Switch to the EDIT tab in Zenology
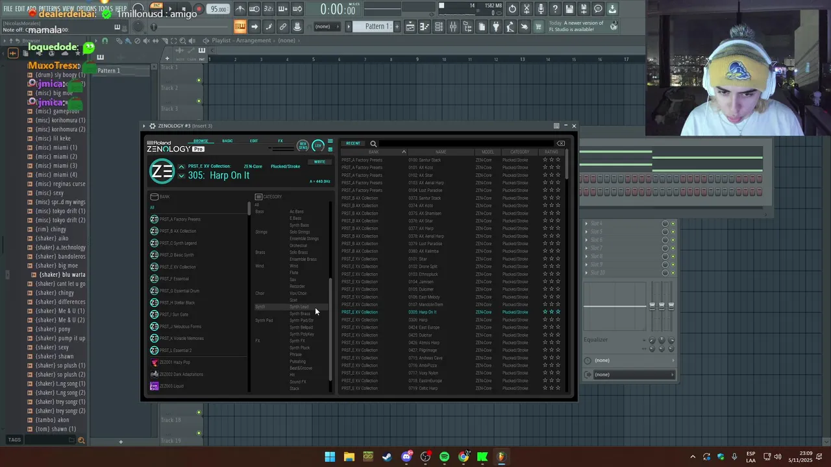Image resolution: width=831 pixels, height=467 pixels. [254, 141]
